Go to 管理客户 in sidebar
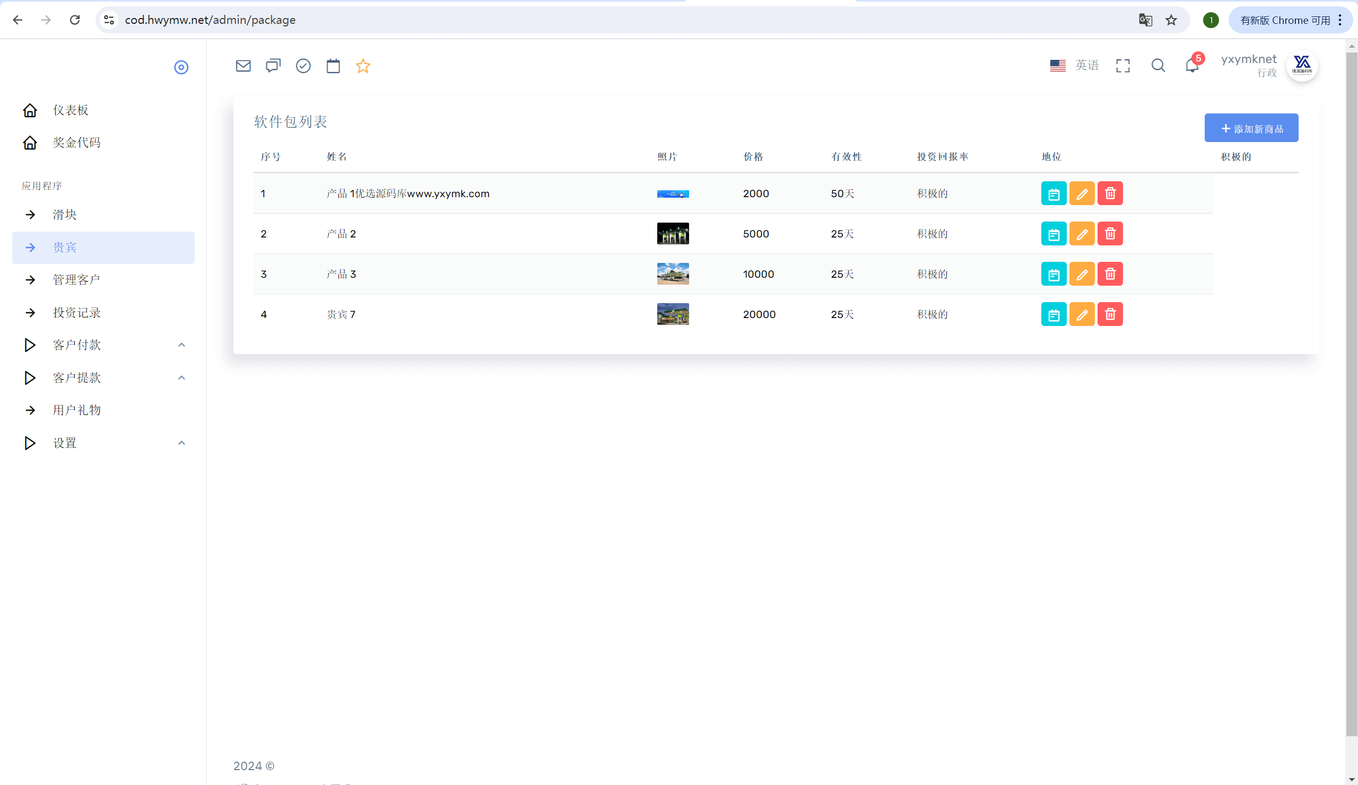The width and height of the screenshot is (1358, 785). click(76, 279)
